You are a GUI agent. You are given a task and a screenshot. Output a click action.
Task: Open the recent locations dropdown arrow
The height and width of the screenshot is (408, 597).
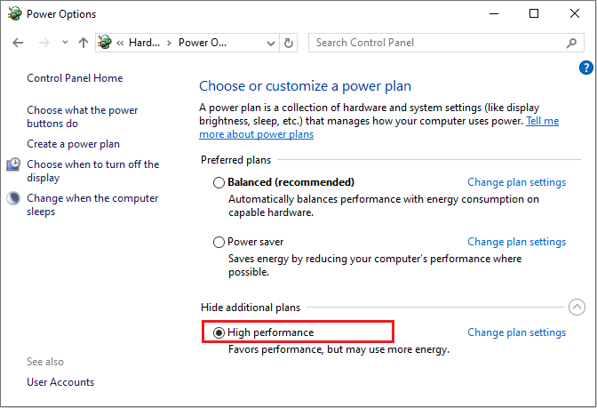tap(65, 43)
